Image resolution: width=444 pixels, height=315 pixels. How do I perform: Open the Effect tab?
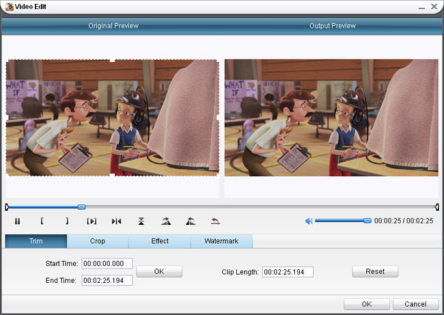pos(160,241)
